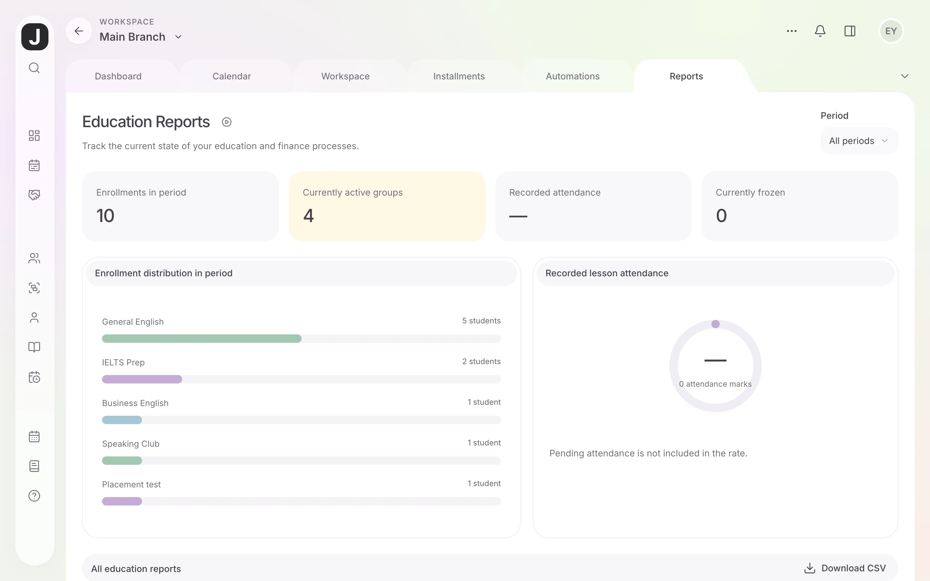Click the All education reports heading
Viewport: 930px width, 581px height.
(136, 568)
